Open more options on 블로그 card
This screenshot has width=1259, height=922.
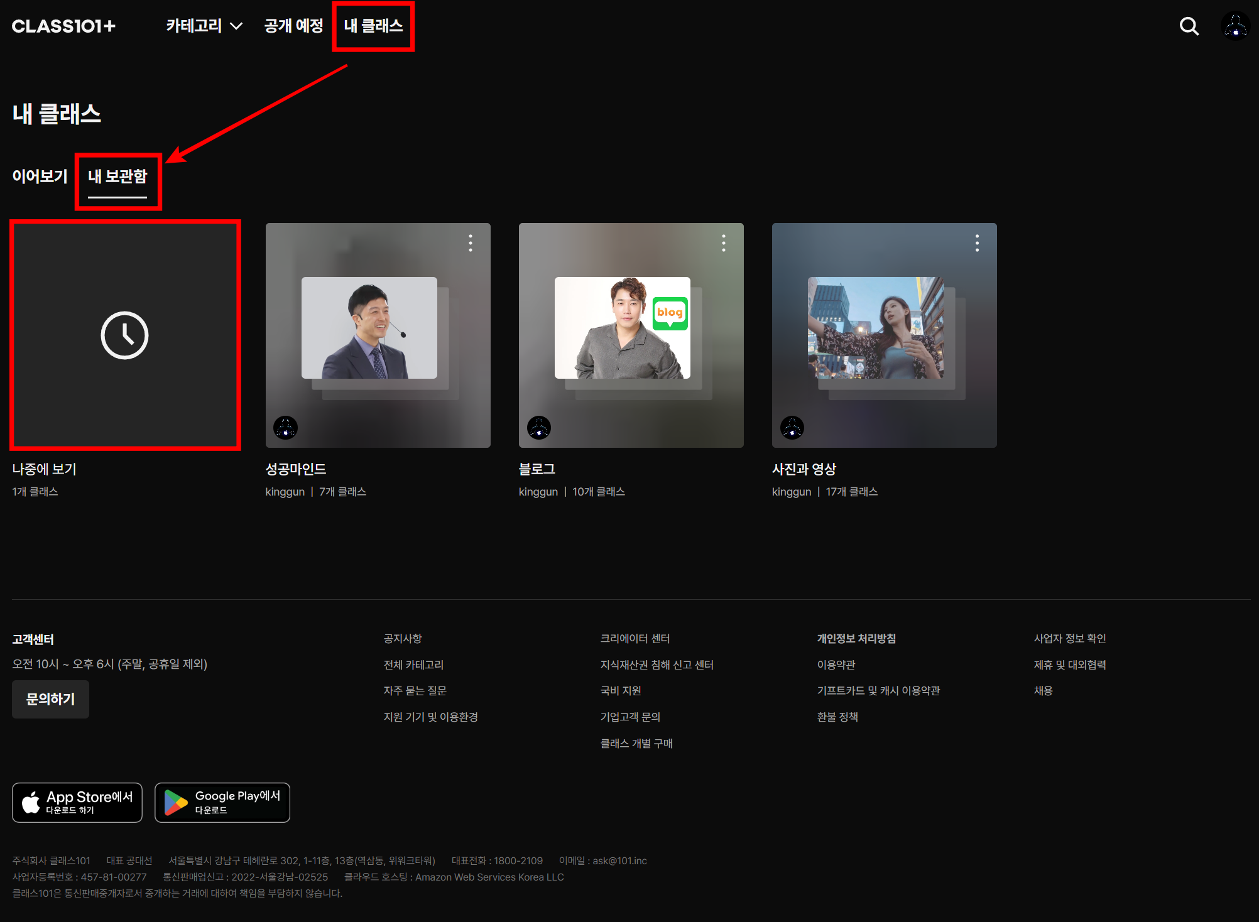coord(724,243)
